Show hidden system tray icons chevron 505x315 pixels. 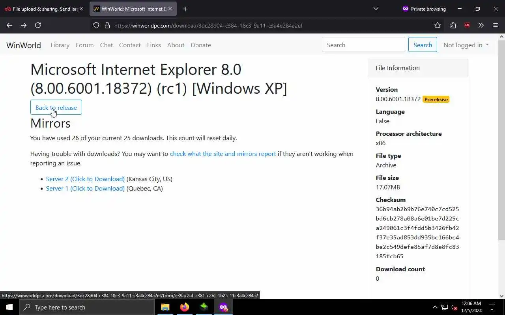coord(435,307)
